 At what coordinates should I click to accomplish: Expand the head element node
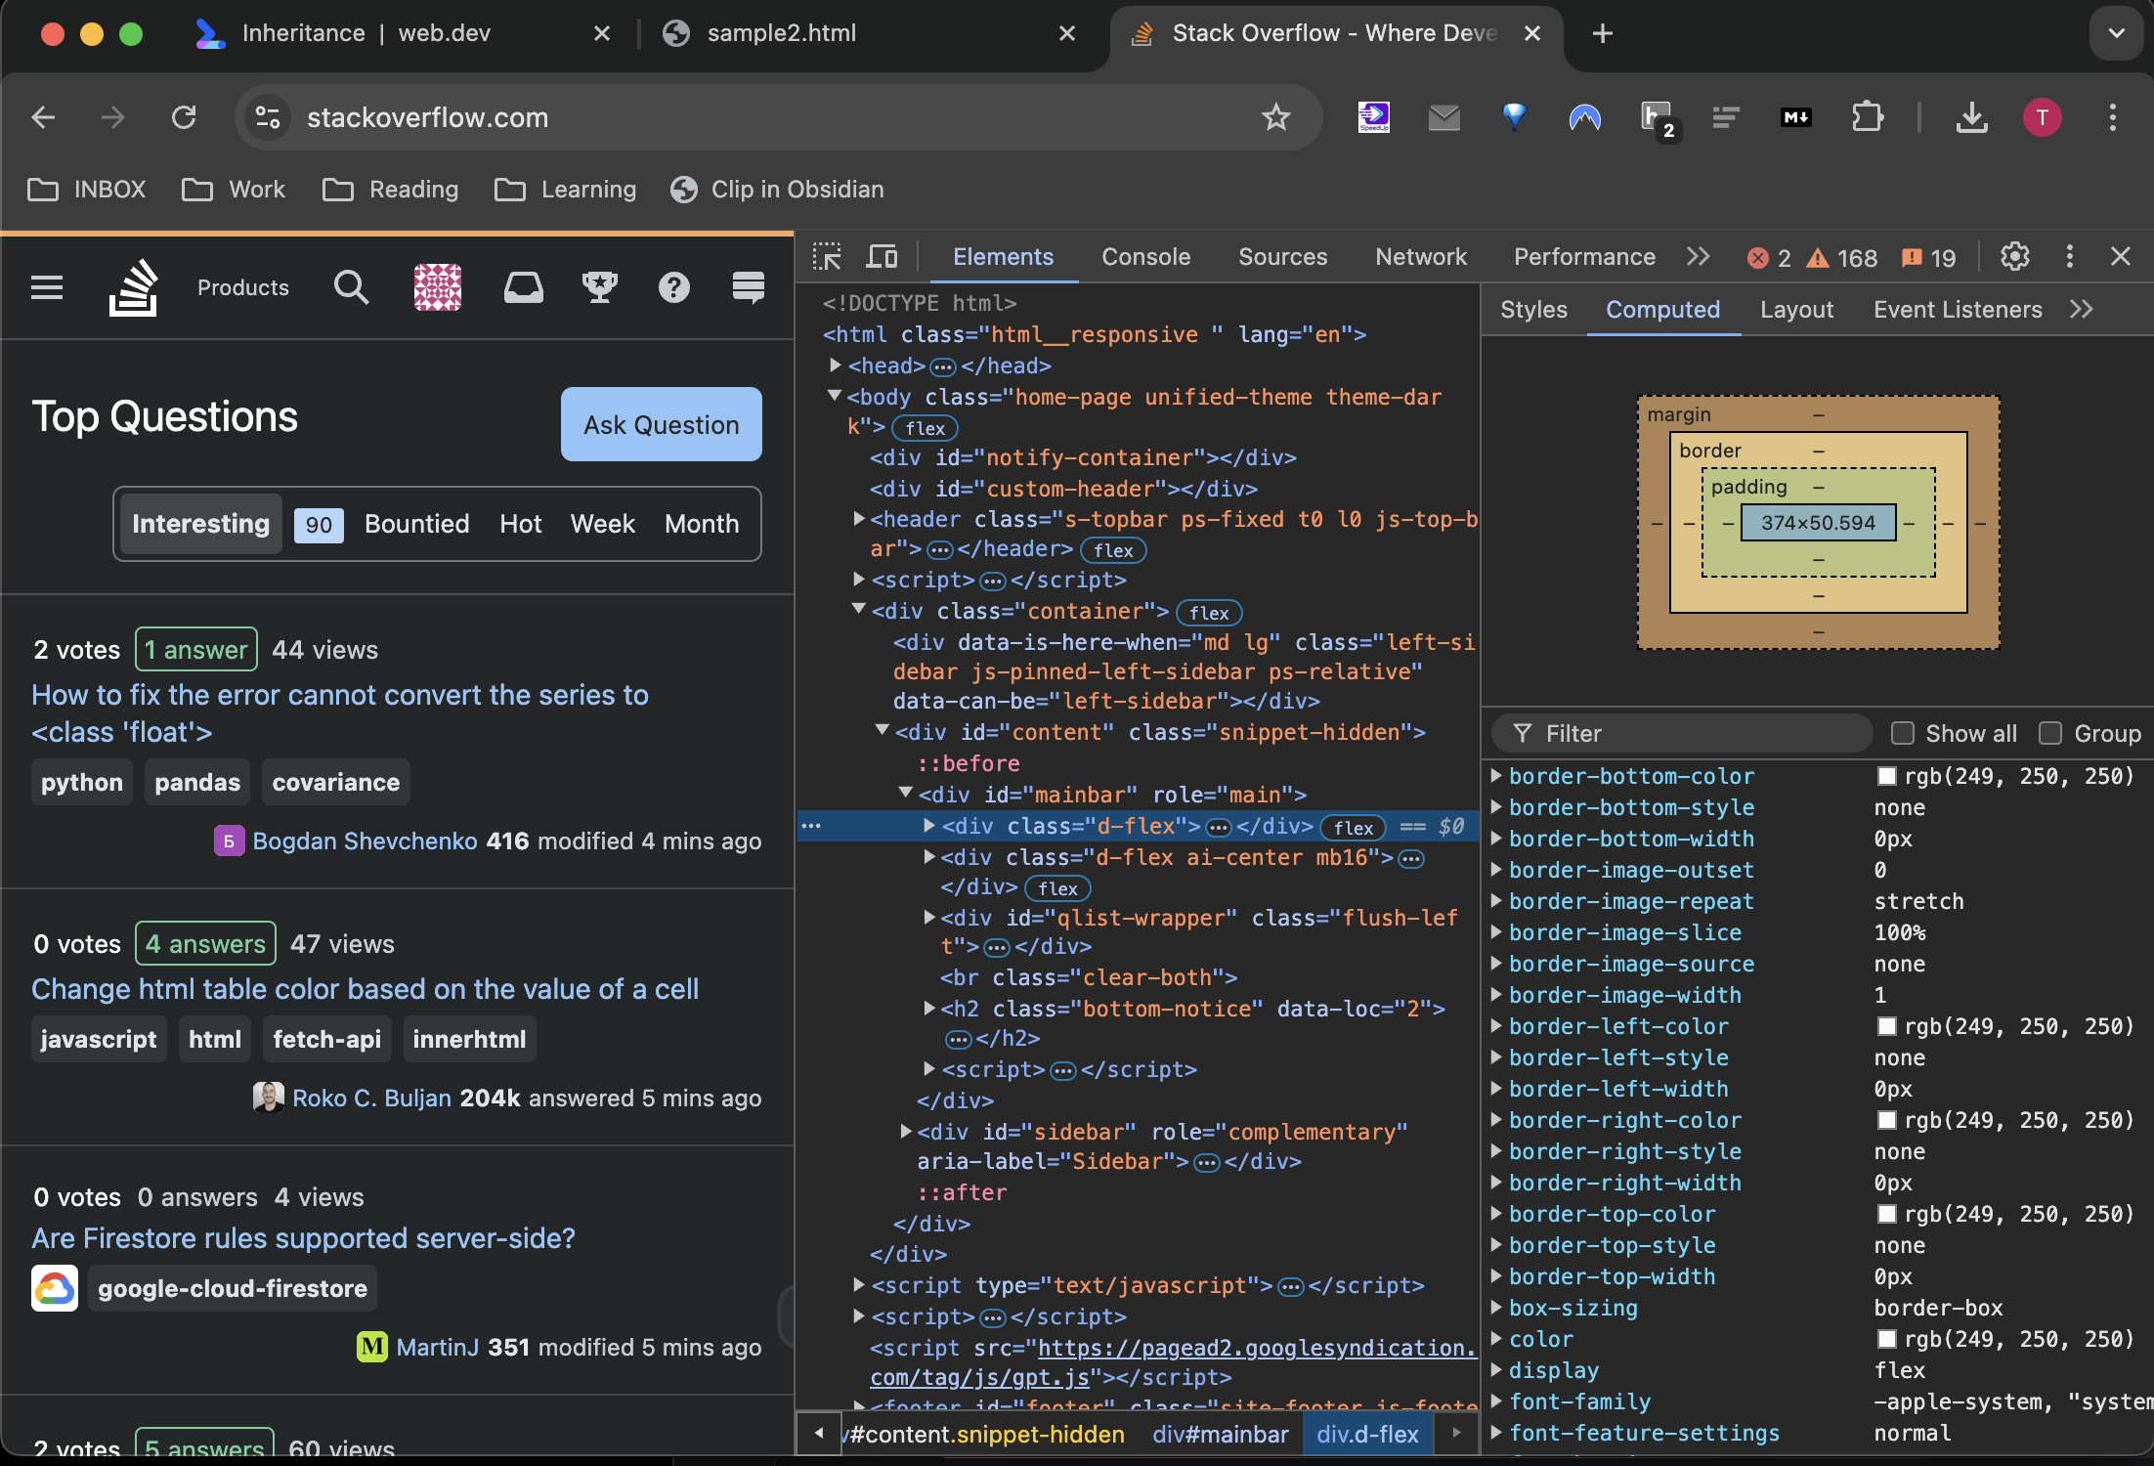coord(836,365)
